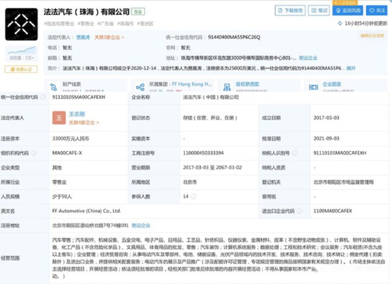Click title 法法汽车（珠海）有限公司

tap(86, 12)
